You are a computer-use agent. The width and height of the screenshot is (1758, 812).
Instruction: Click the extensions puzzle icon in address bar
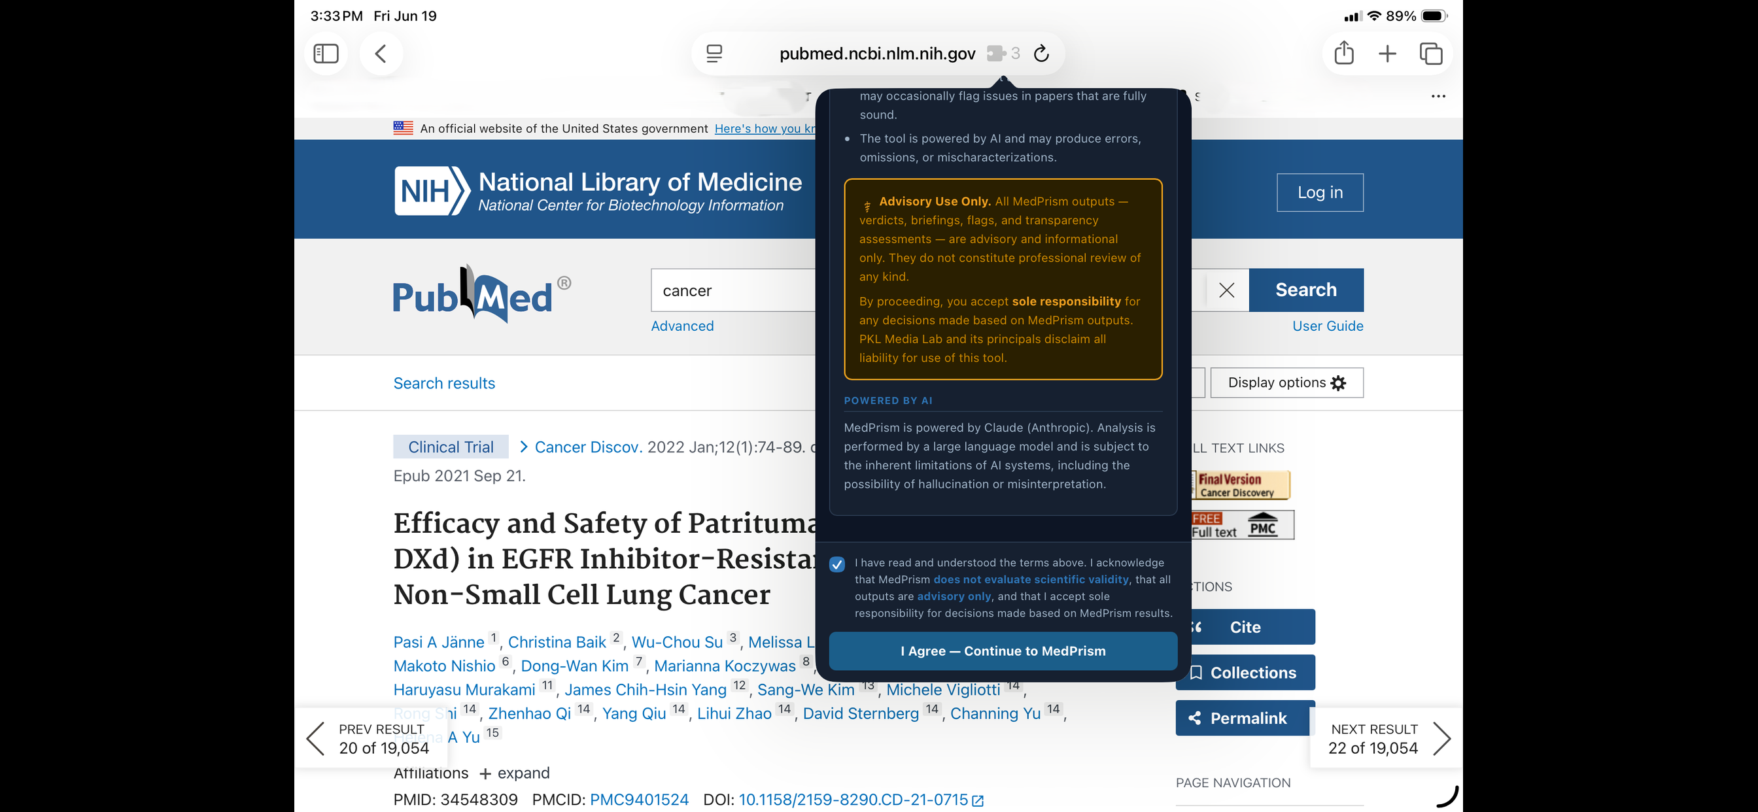(x=995, y=53)
